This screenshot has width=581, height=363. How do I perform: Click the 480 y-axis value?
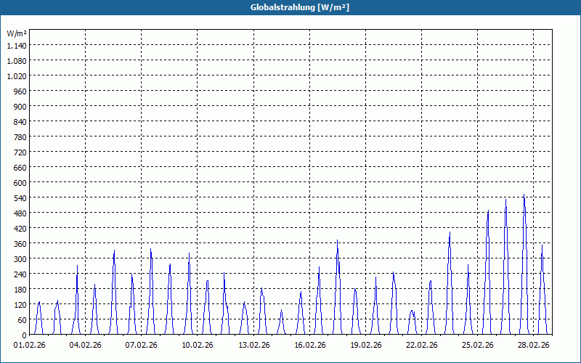click(20, 213)
